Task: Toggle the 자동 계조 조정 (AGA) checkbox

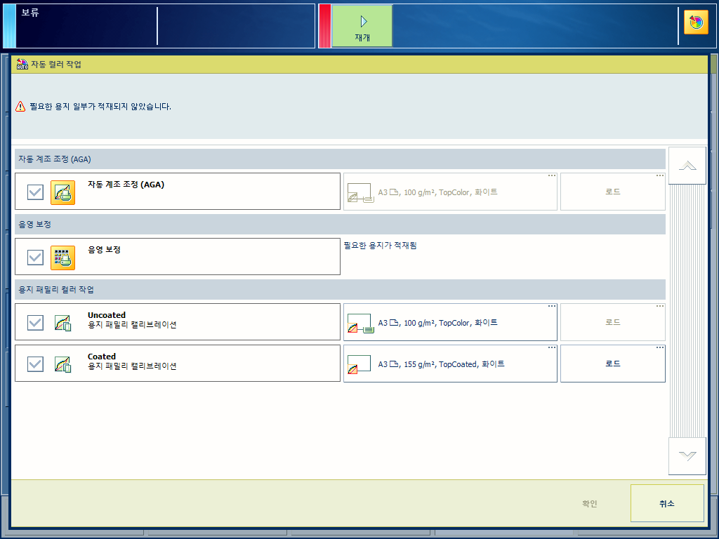Action: [35, 192]
